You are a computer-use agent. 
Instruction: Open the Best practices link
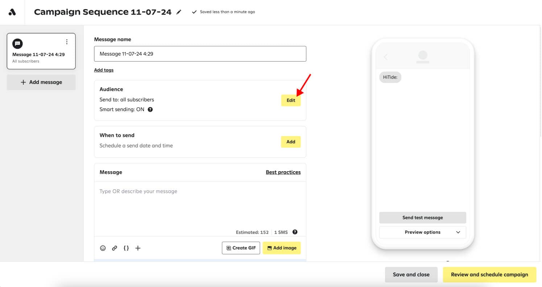pos(283,172)
